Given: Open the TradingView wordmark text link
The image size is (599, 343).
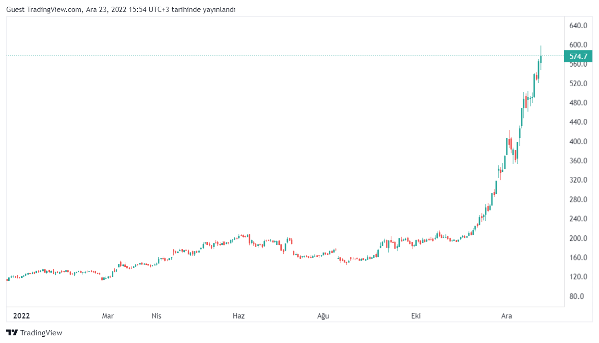Looking at the screenshot, I should [x=41, y=332].
